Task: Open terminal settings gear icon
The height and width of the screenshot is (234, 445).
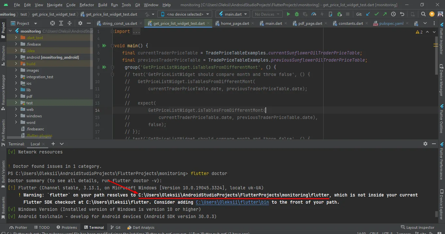Action: tap(425, 144)
